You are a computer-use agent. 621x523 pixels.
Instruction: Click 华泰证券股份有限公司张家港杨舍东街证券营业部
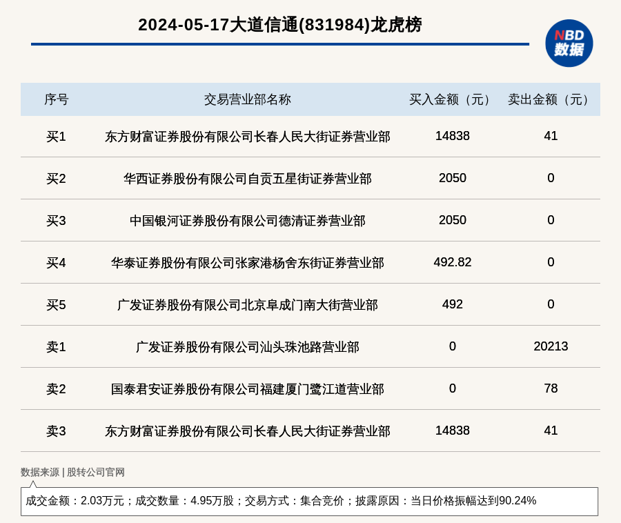tap(248, 262)
